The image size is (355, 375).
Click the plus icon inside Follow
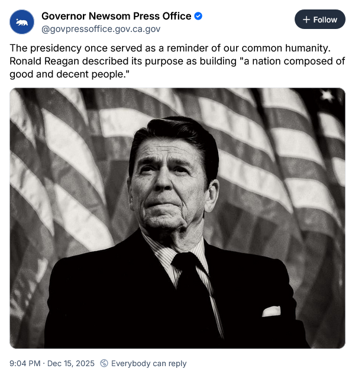(306, 20)
